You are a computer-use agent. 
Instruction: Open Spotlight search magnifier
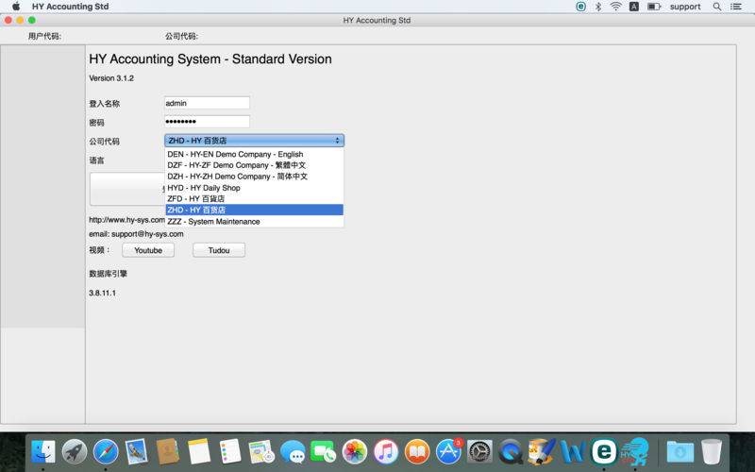(717, 7)
